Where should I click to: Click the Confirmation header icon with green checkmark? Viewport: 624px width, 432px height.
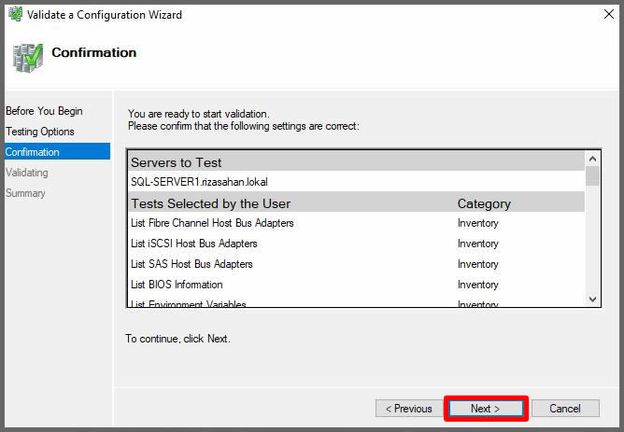pos(27,56)
